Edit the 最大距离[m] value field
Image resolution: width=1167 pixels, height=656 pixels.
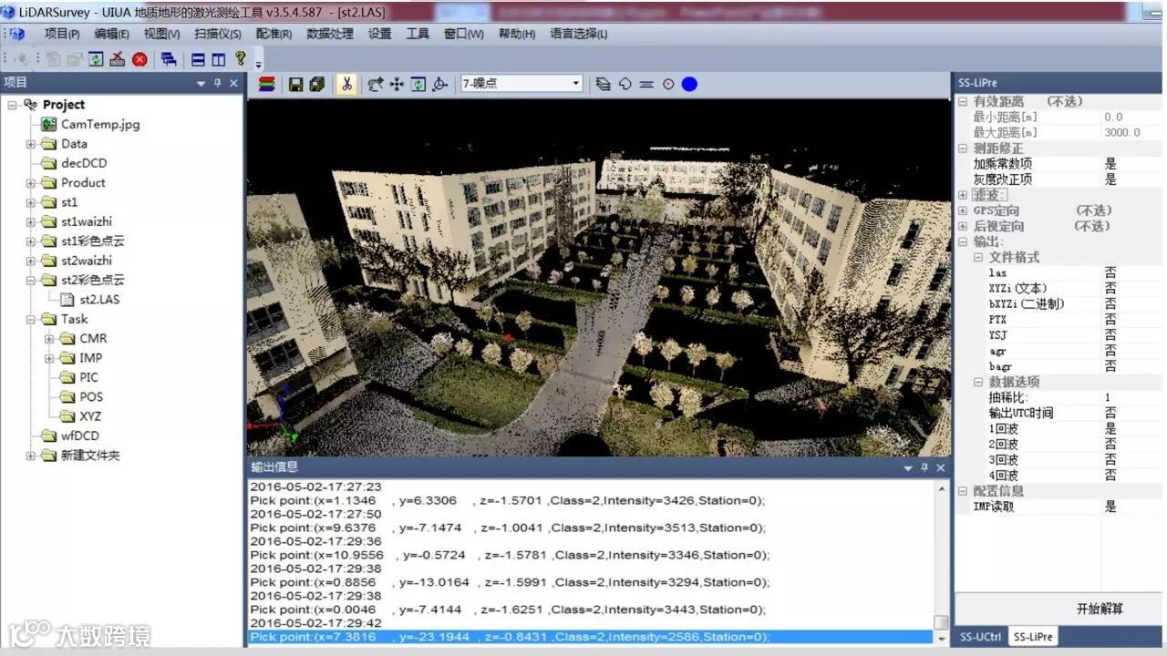coord(1132,132)
